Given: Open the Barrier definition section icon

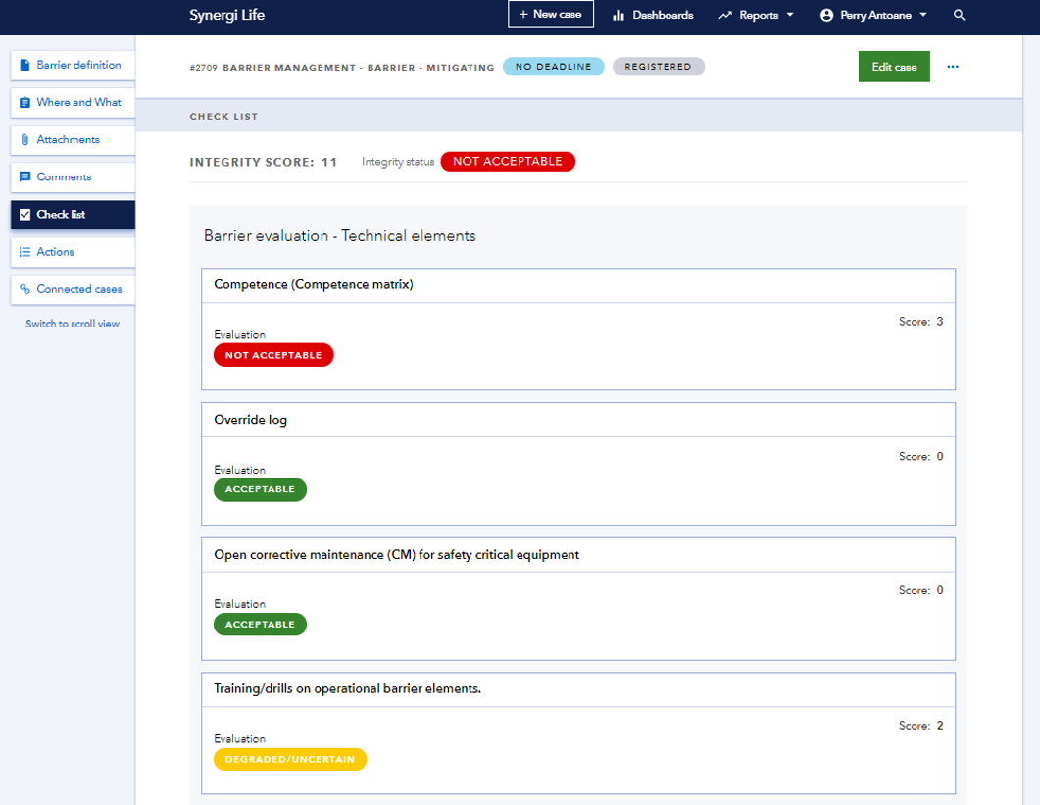Looking at the screenshot, I should [x=25, y=65].
